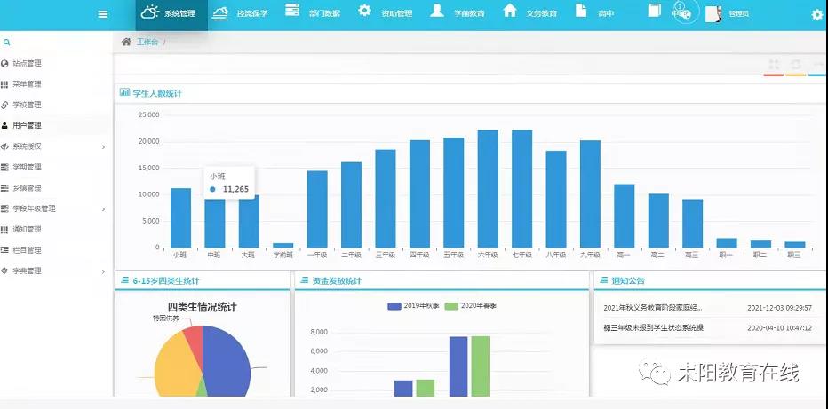
Task: Expand the 系统授权 submenu
Action: (x=53, y=146)
